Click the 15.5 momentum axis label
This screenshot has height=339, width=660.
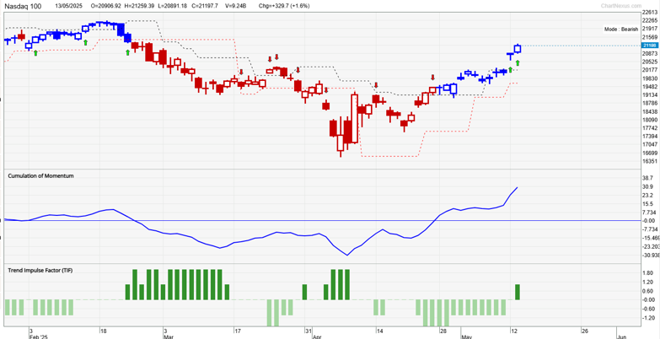(x=648, y=204)
